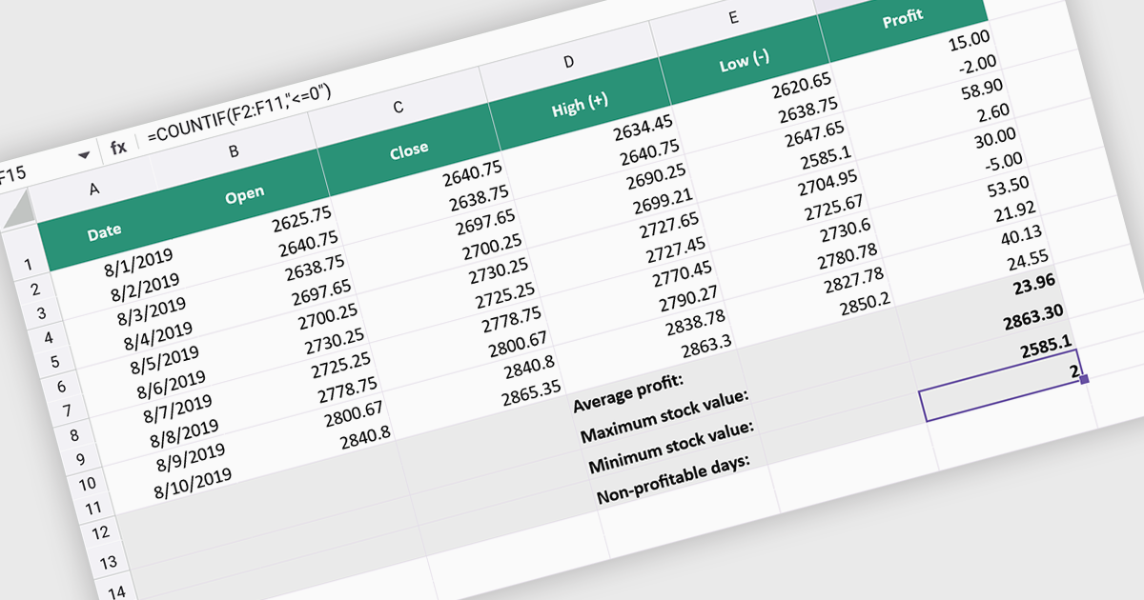Click the Profit header cell
Viewport: 1144px width, 600px height.
[x=902, y=19]
